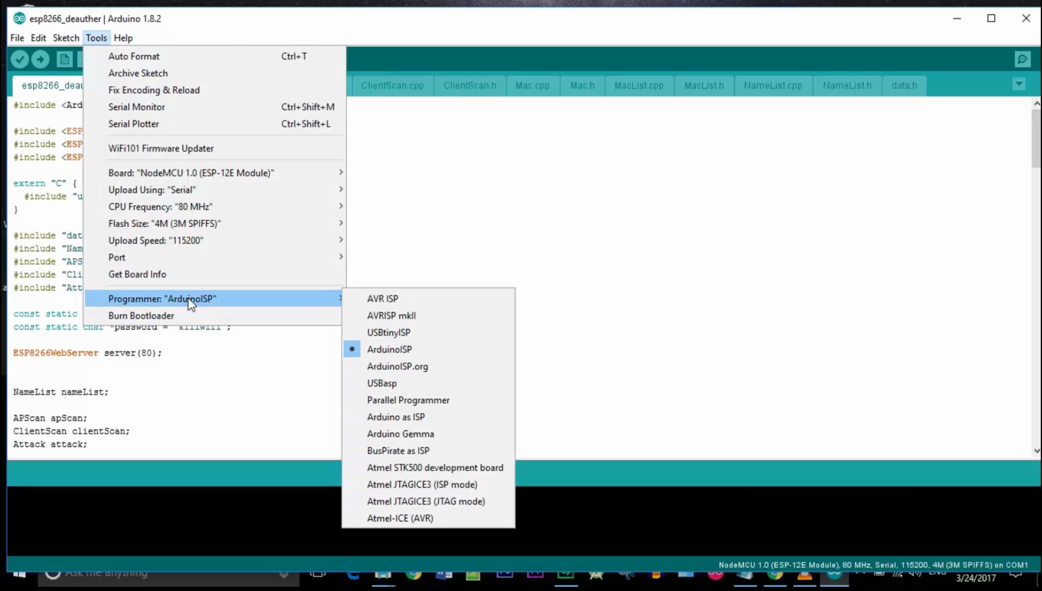The height and width of the screenshot is (591, 1042).
Task: Open the Sketch menu
Action: 66,38
